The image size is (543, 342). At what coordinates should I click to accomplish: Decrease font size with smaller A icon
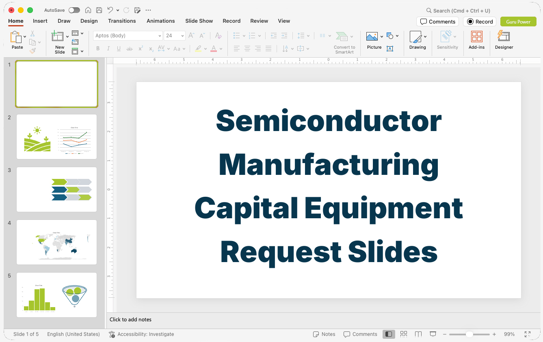click(x=202, y=36)
